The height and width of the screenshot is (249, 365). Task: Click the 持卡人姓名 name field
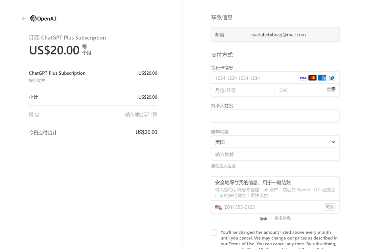pyautogui.click(x=275, y=116)
